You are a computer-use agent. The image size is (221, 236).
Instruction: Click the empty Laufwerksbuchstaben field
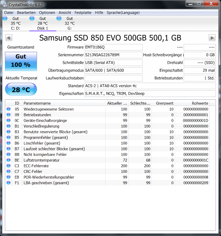[113, 78]
